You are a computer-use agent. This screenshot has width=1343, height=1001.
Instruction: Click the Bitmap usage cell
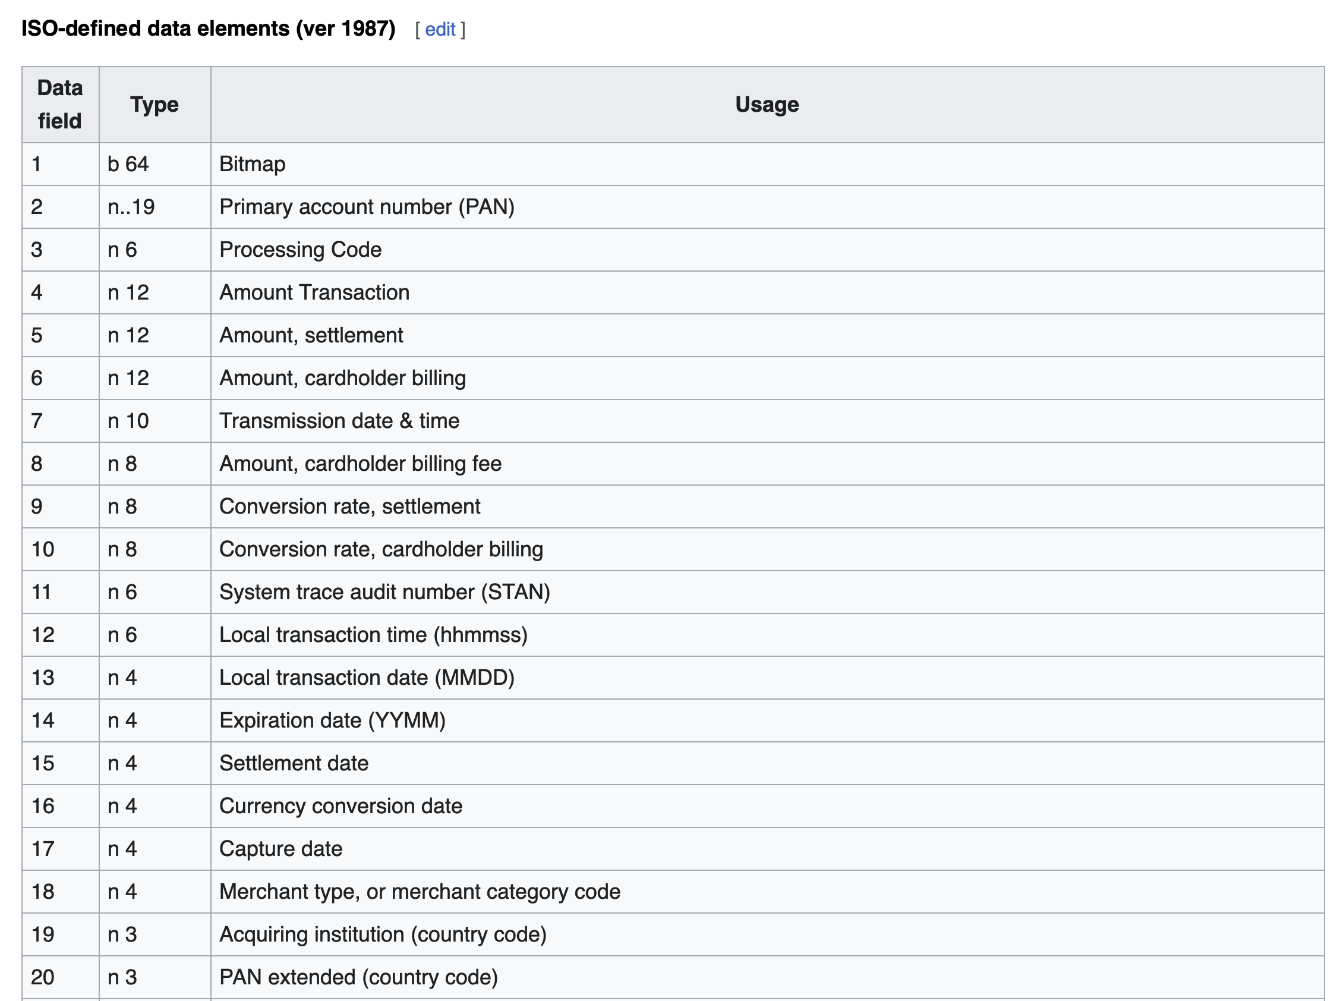pos(252,164)
